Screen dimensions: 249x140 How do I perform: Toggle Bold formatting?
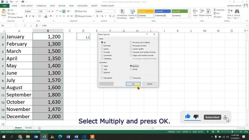tap(26, 16)
